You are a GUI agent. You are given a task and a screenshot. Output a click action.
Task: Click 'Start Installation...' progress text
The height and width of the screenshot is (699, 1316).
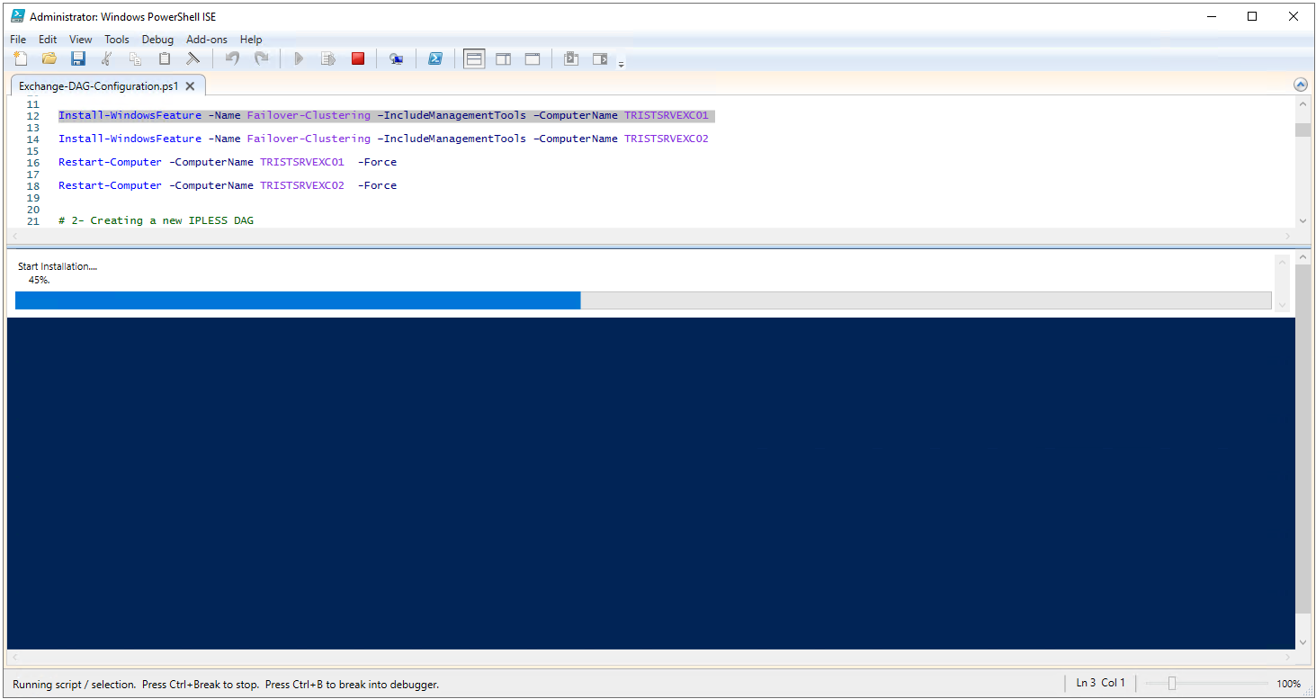point(58,266)
